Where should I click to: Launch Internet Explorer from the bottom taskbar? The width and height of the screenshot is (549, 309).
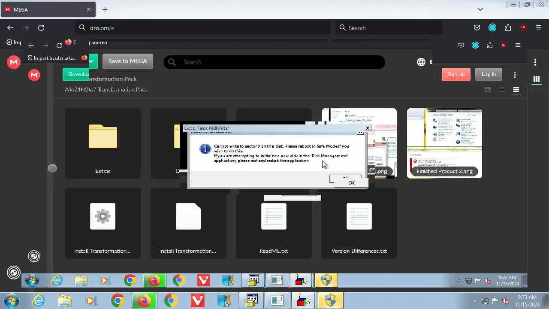tap(39, 300)
